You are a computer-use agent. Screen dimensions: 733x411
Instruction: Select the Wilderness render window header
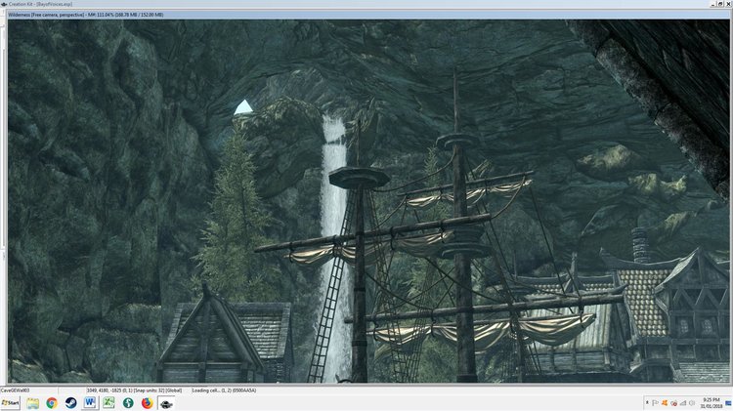[367, 15]
